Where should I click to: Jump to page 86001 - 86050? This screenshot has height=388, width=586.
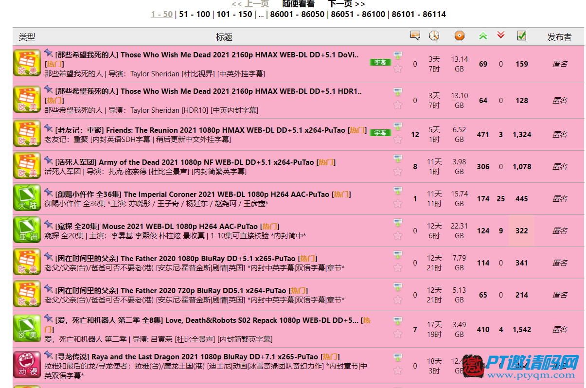tap(297, 14)
